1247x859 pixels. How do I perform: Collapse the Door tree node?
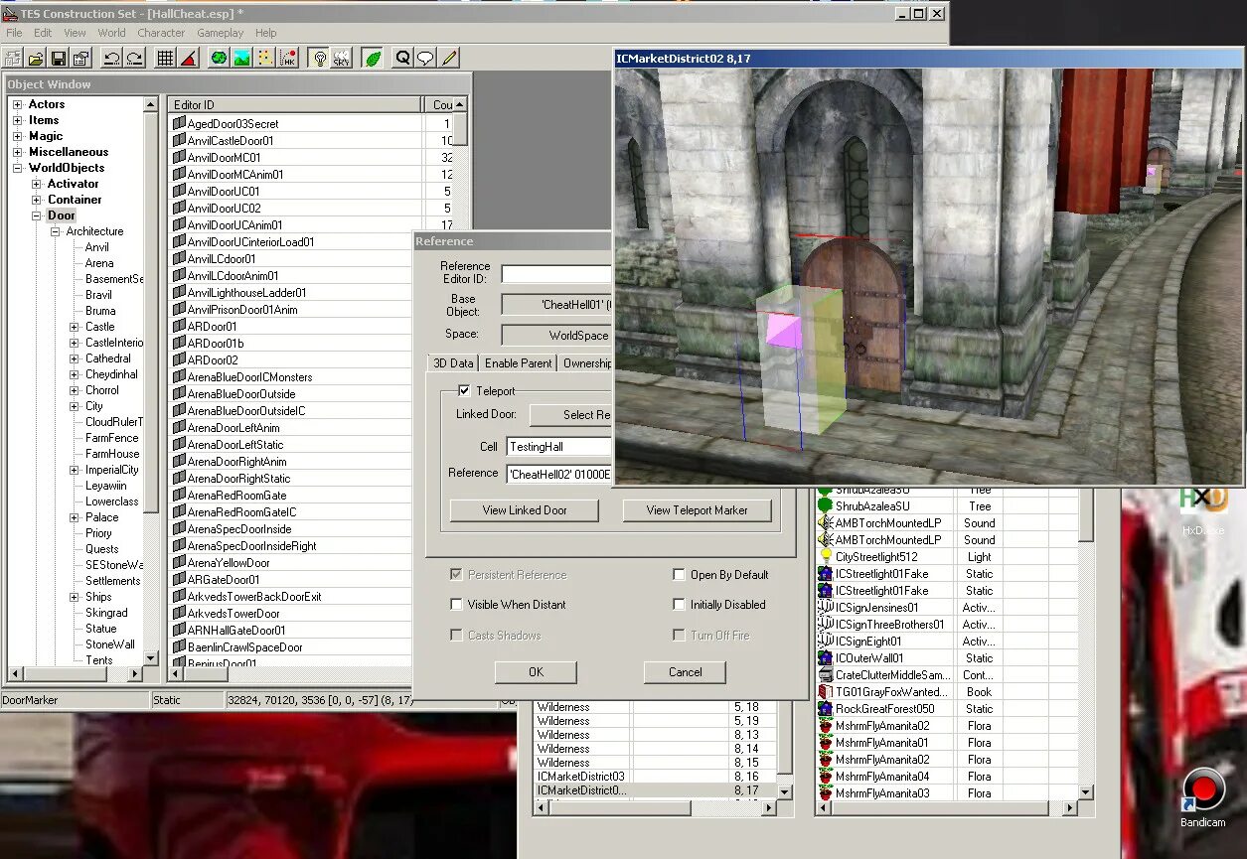click(37, 215)
